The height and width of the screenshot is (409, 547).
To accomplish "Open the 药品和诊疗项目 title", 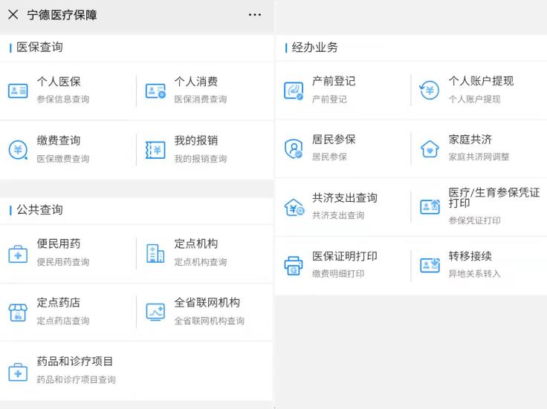I will tap(74, 361).
